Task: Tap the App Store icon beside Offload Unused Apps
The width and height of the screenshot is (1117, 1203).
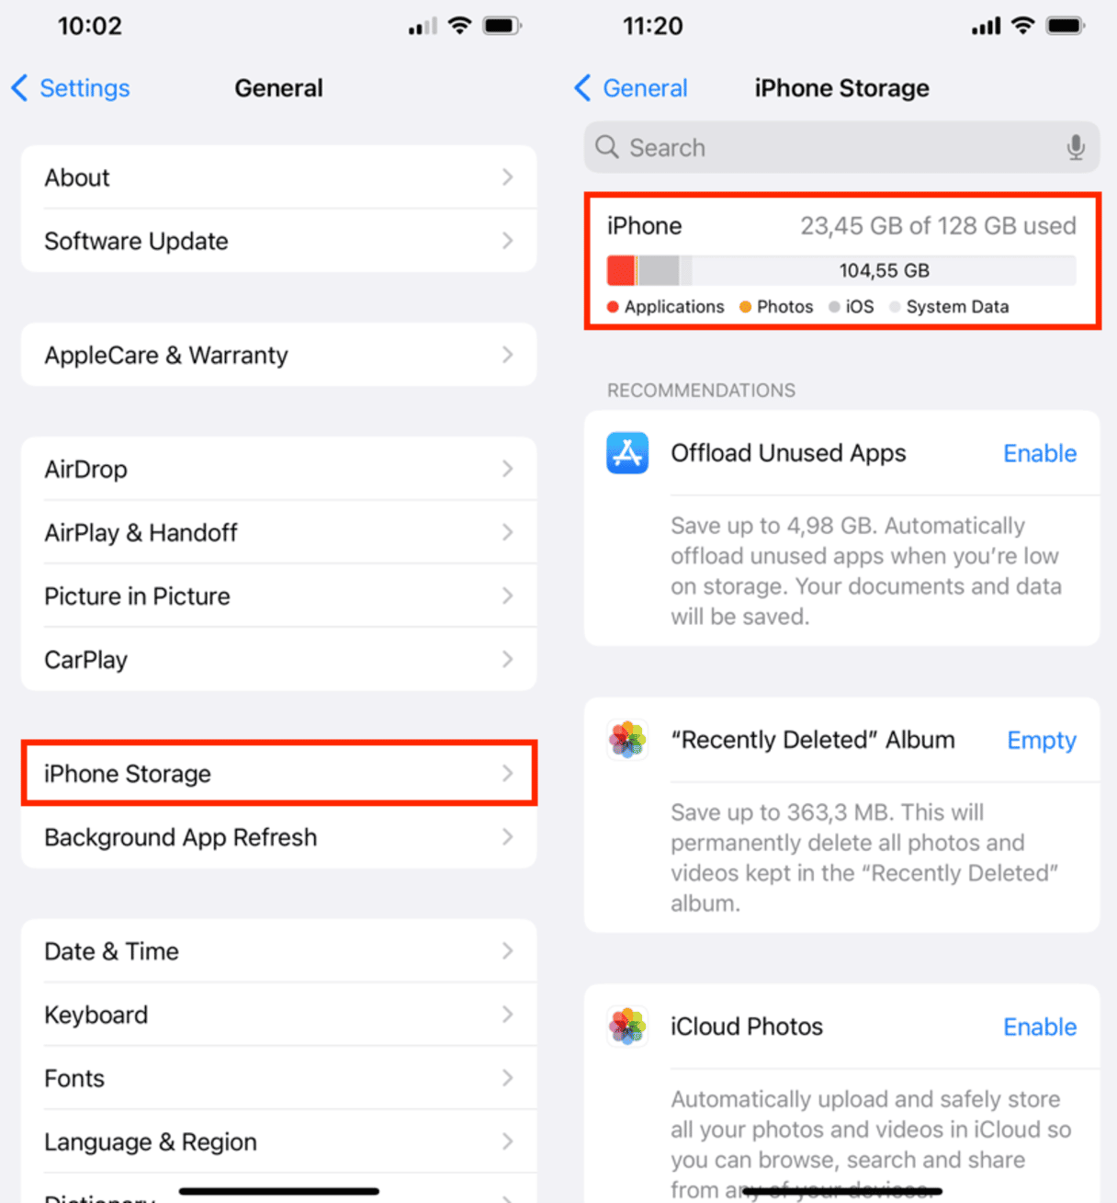Action: tap(627, 453)
